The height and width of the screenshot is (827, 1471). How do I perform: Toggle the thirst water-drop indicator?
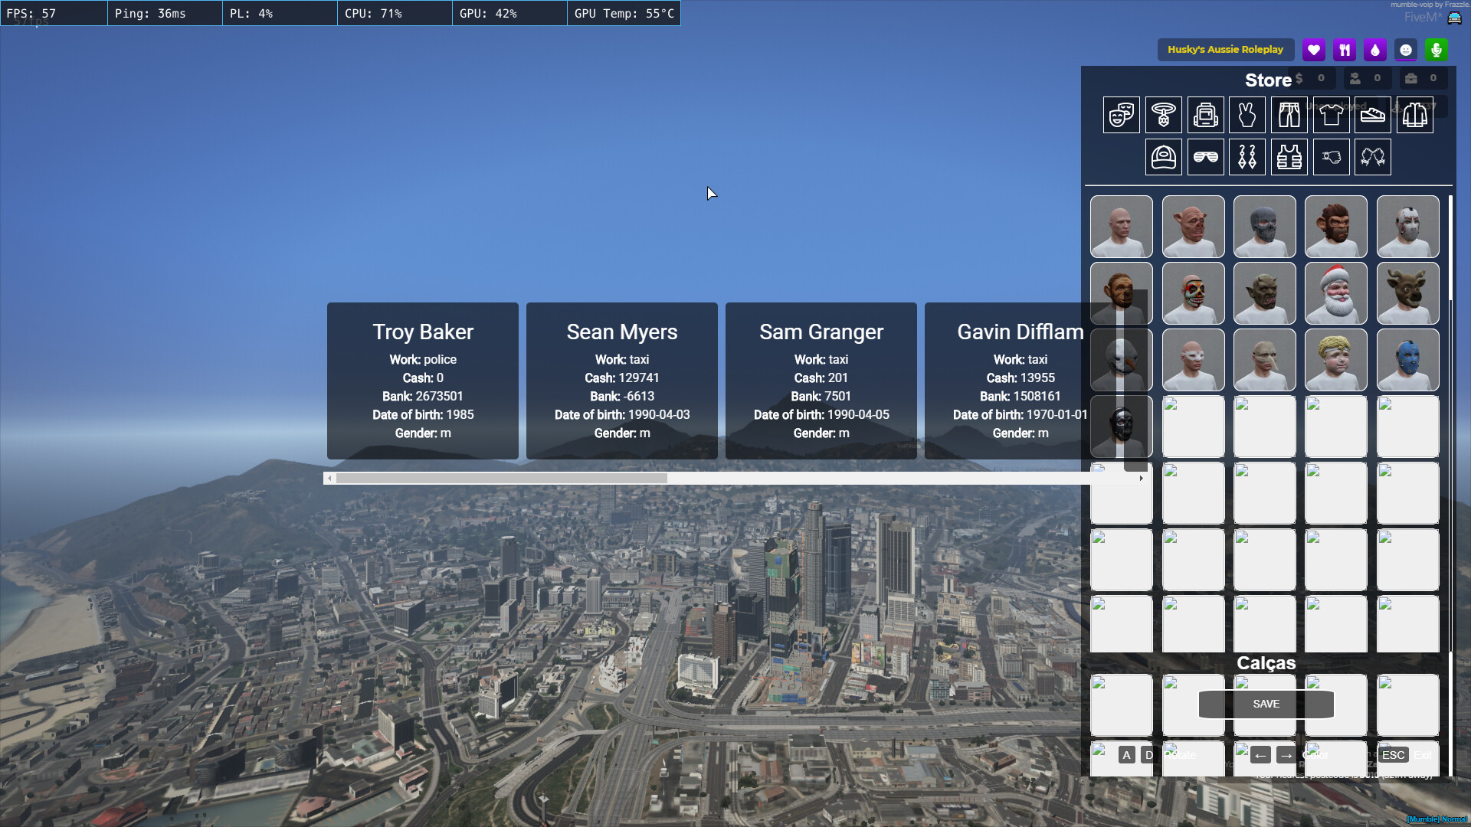pyautogui.click(x=1375, y=49)
